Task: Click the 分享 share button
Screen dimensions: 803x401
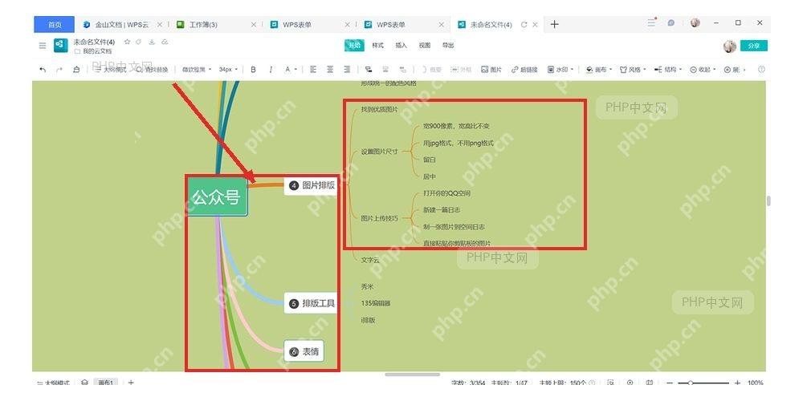Action: click(754, 46)
